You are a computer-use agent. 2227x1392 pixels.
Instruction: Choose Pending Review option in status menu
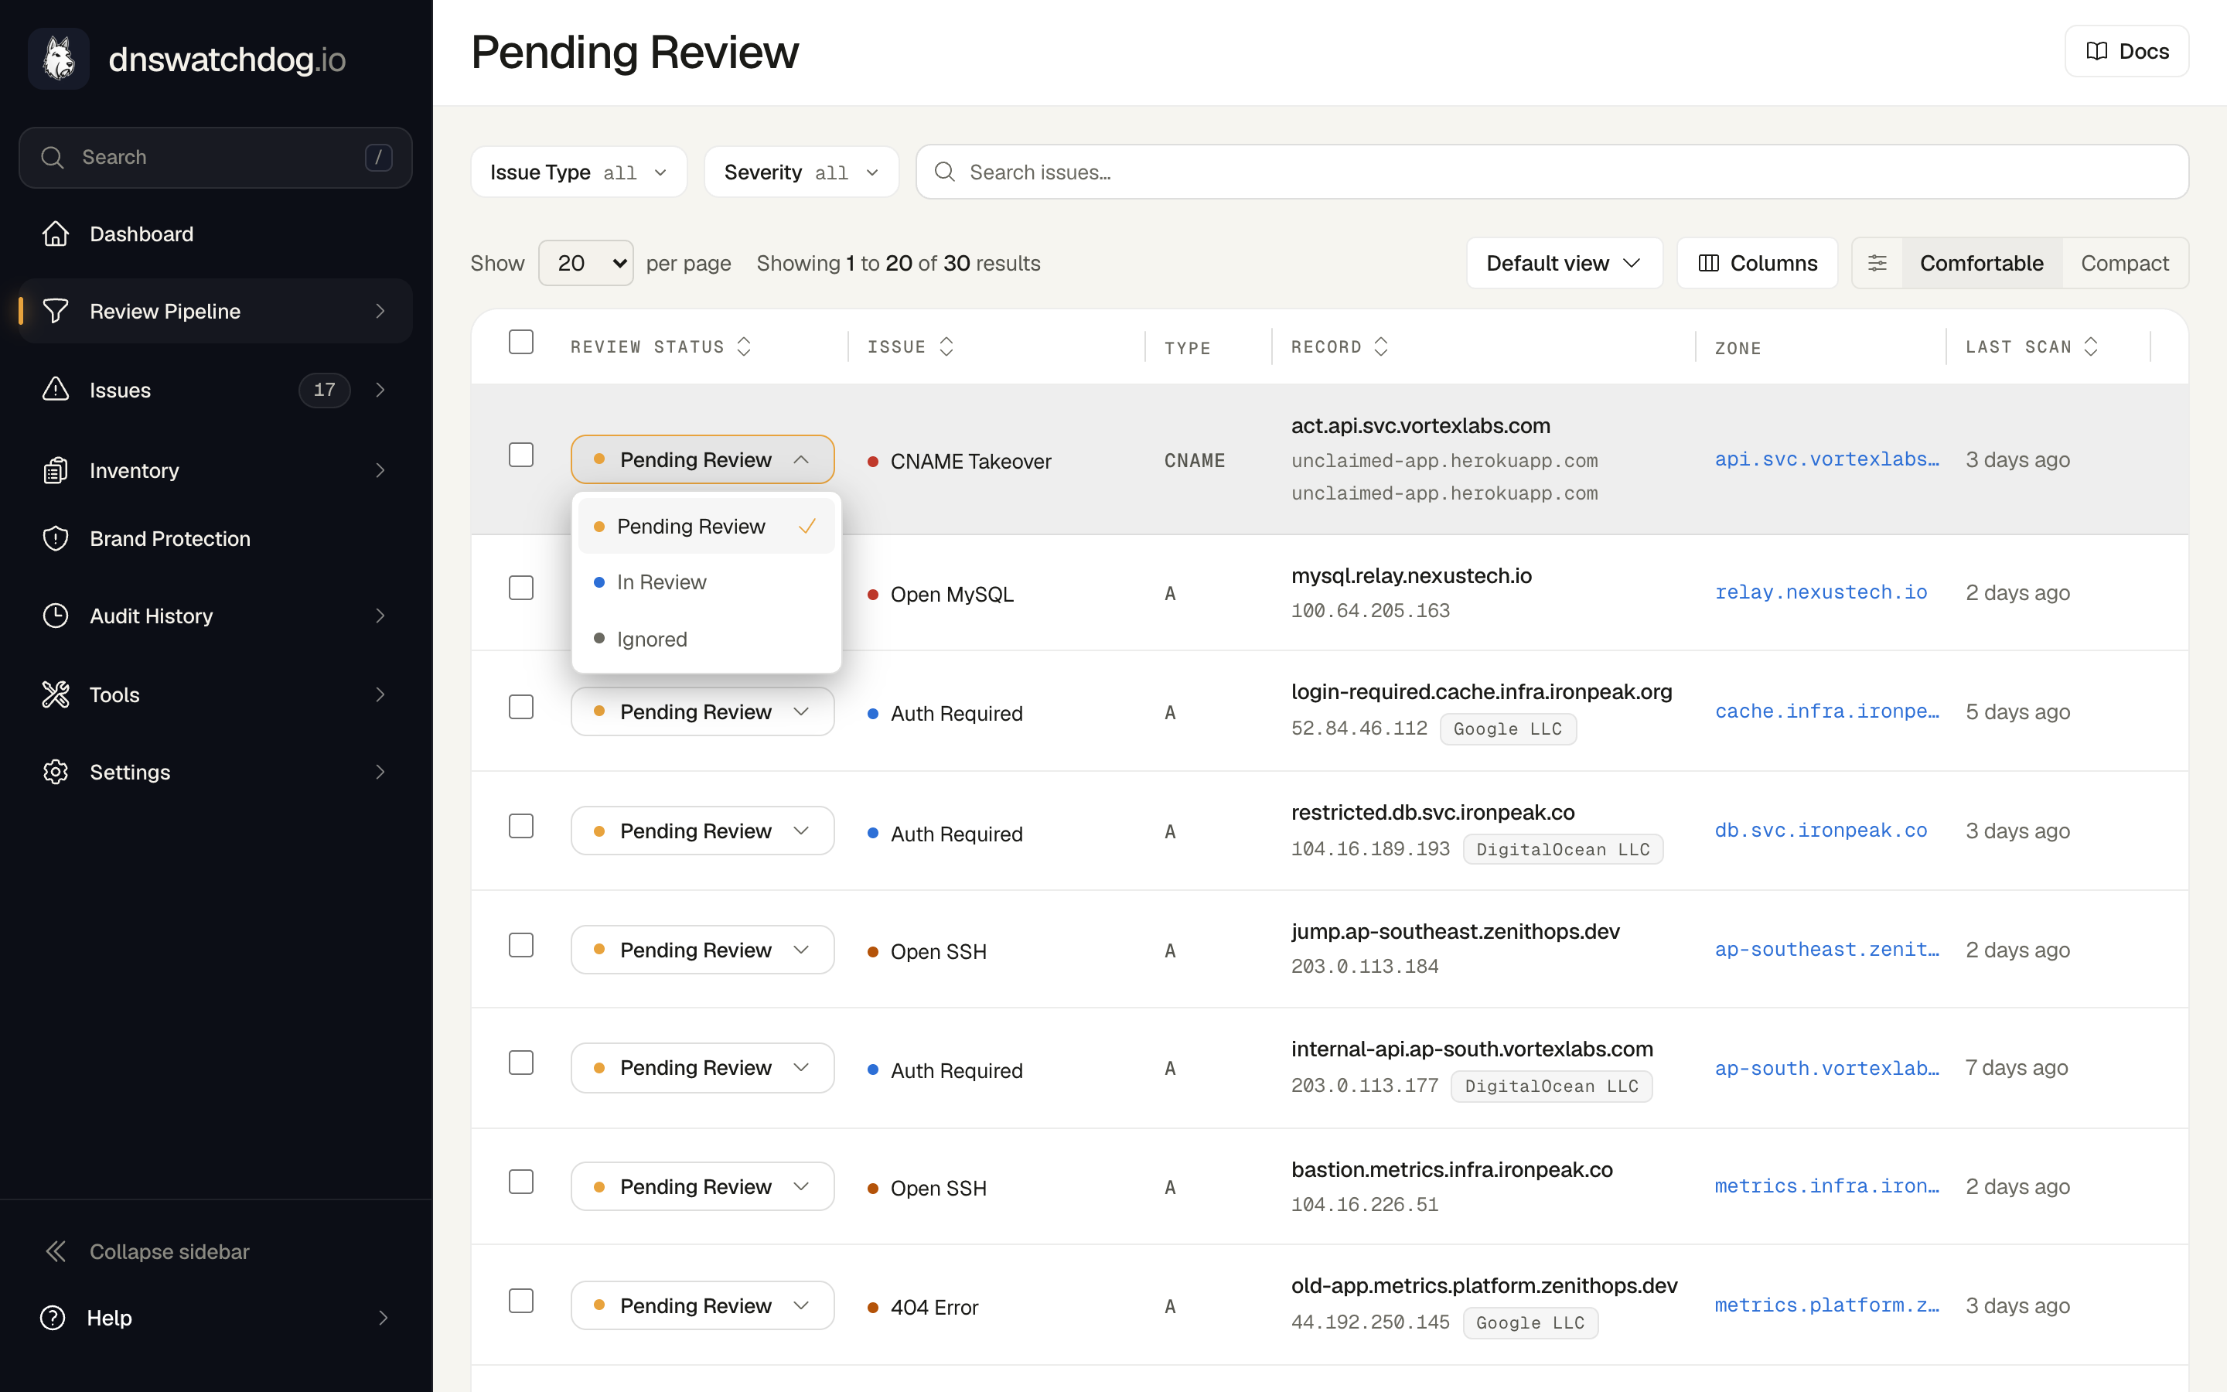[x=706, y=527]
